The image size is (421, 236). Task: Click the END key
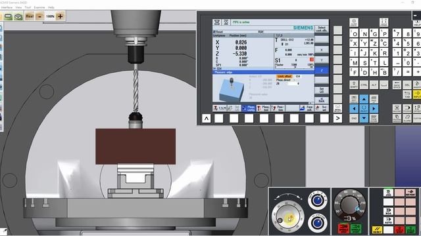pyautogui.click(x=354, y=118)
